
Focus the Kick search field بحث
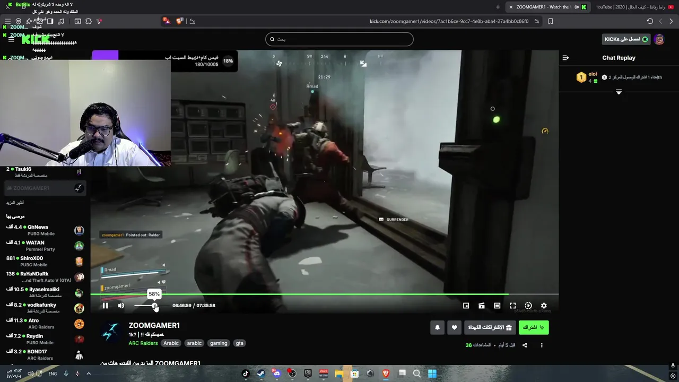pos(339,39)
